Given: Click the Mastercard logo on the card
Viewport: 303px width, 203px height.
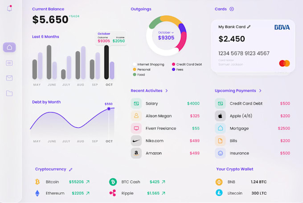Looking at the screenshot, I should (284, 63).
